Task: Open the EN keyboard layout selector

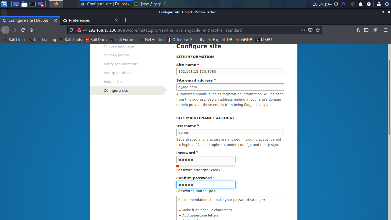Action: click(x=344, y=4)
